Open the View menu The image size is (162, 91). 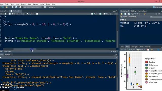(x=12, y=4)
